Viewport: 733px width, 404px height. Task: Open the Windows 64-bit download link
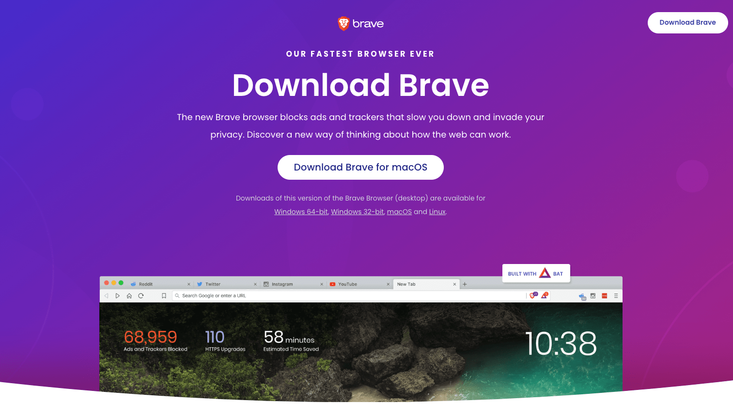[x=301, y=212]
